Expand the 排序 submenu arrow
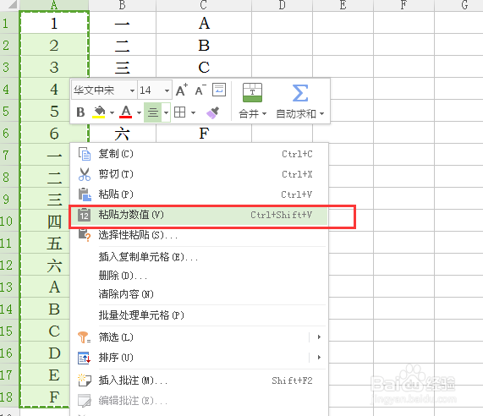The height and width of the screenshot is (416, 483). pos(319,358)
